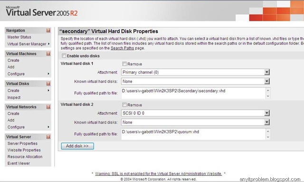Open Resource Allocation
Screen dimensions: 304x182
25,157
